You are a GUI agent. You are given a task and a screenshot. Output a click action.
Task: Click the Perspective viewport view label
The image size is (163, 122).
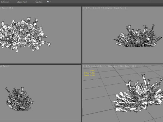point(93,66)
